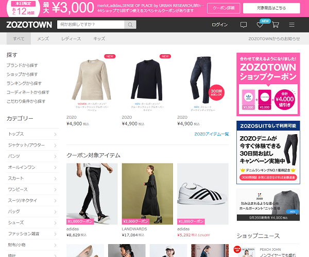This screenshot has width=309, height=257.
Task: Click the ¥4,000値引き circle icon
Action: 285,100
